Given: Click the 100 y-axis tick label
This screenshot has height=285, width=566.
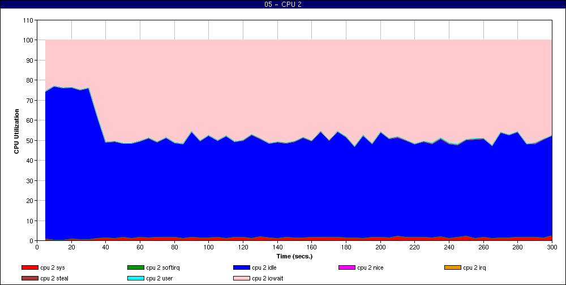Looking at the screenshot, I should (x=28, y=40).
